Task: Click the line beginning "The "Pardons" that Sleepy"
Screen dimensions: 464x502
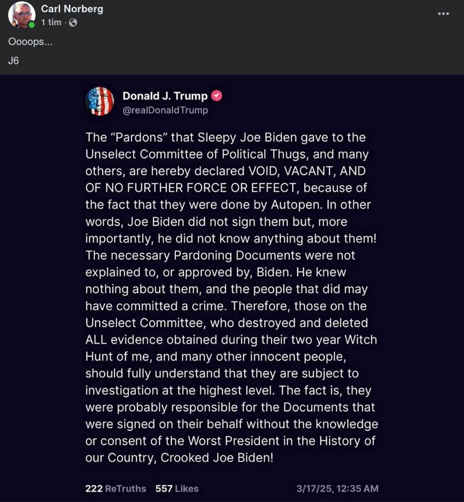Action: (x=225, y=137)
